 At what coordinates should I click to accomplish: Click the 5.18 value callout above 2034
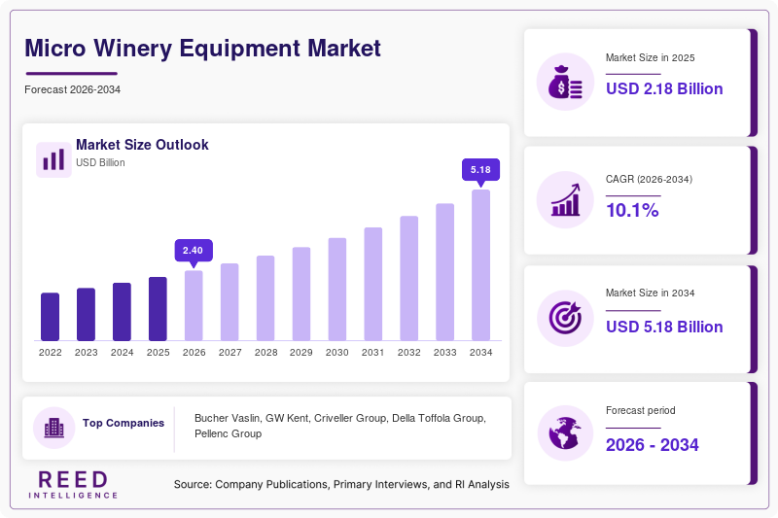click(480, 169)
